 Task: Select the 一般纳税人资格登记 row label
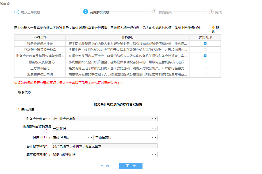40,62
